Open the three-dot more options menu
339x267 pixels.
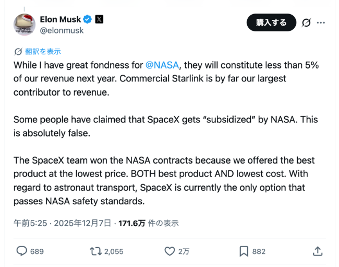(x=321, y=22)
